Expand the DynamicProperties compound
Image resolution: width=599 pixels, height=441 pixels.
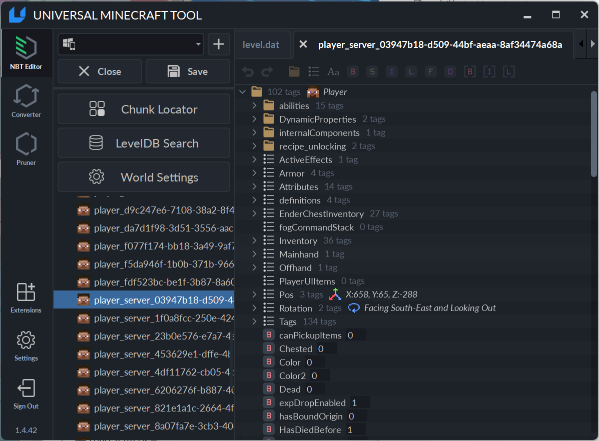tap(254, 119)
